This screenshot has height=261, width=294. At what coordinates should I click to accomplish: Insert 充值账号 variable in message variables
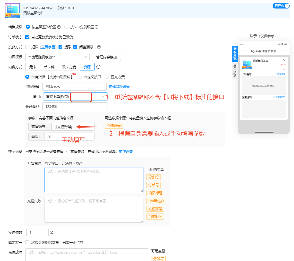(x=156, y=209)
